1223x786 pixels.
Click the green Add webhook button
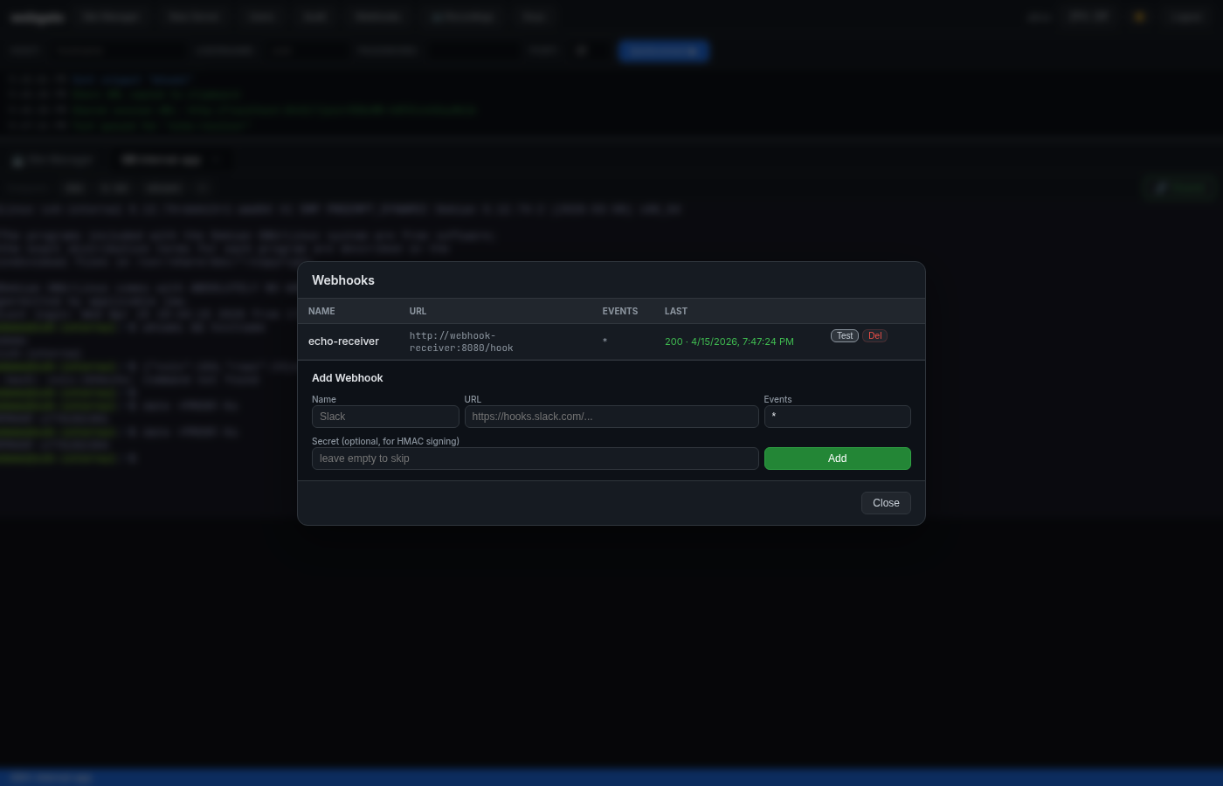pyautogui.click(x=837, y=458)
